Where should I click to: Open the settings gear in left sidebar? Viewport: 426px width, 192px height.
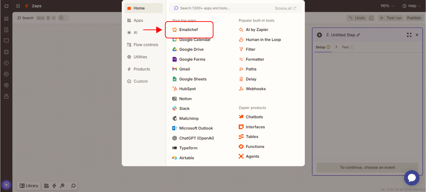point(6,85)
